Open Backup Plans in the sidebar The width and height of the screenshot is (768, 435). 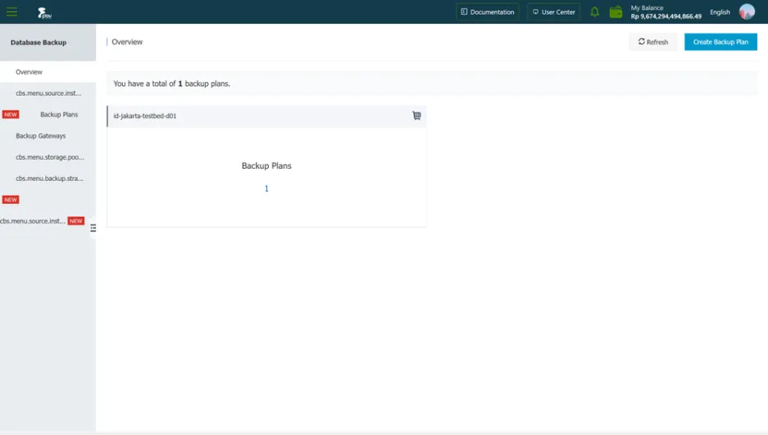59,115
